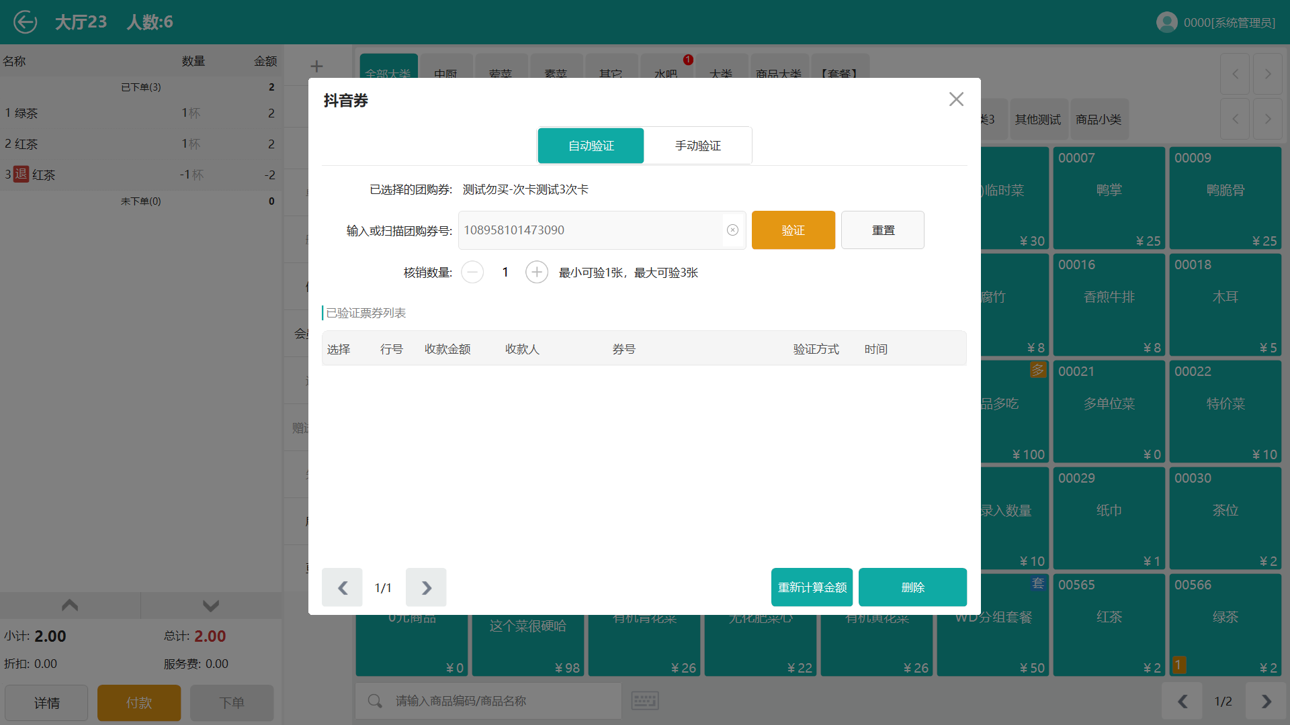This screenshot has width=1290, height=725.
Task: Add 鸭掌 product to order
Action: pyautogui.click(x=1109, y=198)
